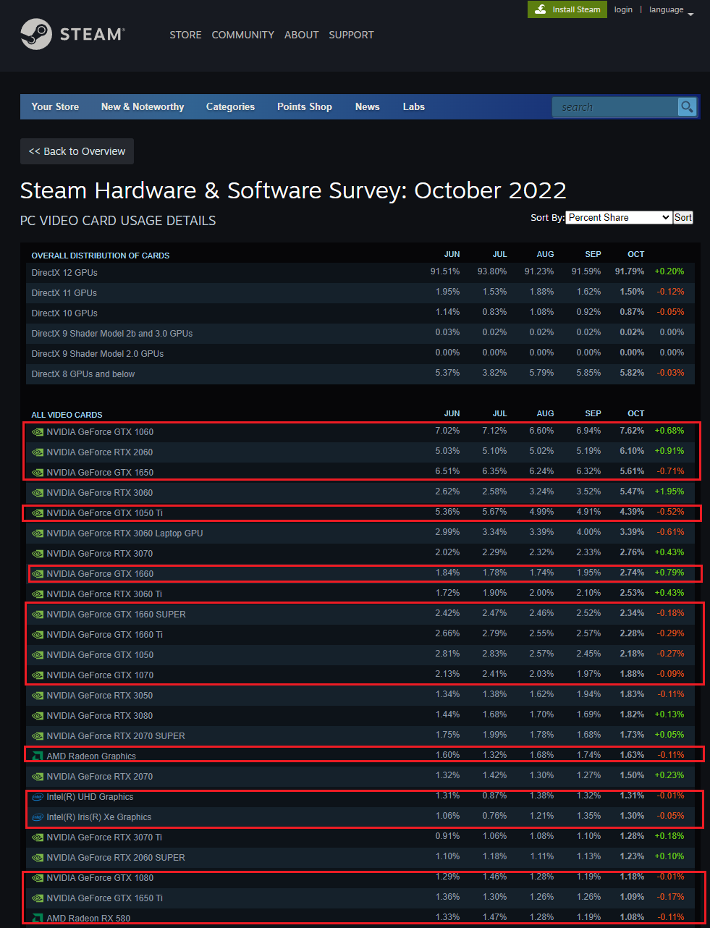Click NVIDIA icon beside GeForce GTX 1080
This screenshot has height=928, width=710.
(38, 878)
